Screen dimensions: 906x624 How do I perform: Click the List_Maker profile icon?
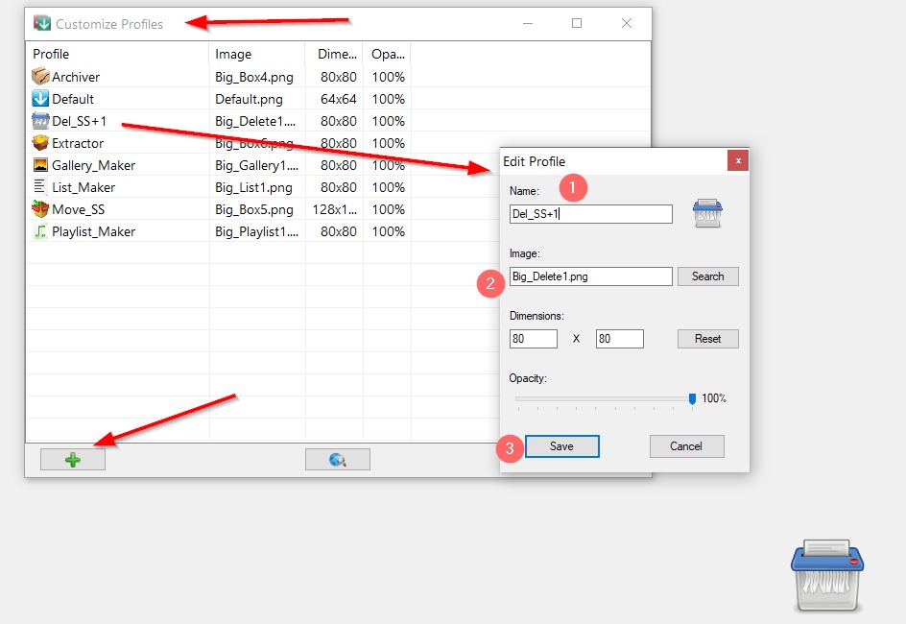pyautogui.click(x=40, y=187)
